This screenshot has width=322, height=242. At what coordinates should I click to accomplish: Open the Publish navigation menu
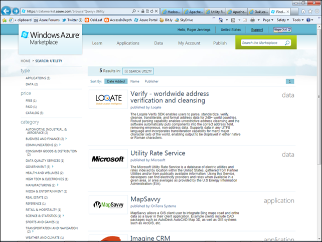[220, 43]
